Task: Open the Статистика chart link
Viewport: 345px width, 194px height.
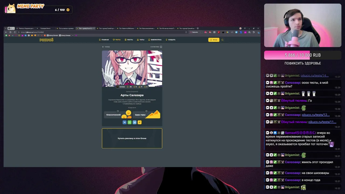Action: [156, 47]
